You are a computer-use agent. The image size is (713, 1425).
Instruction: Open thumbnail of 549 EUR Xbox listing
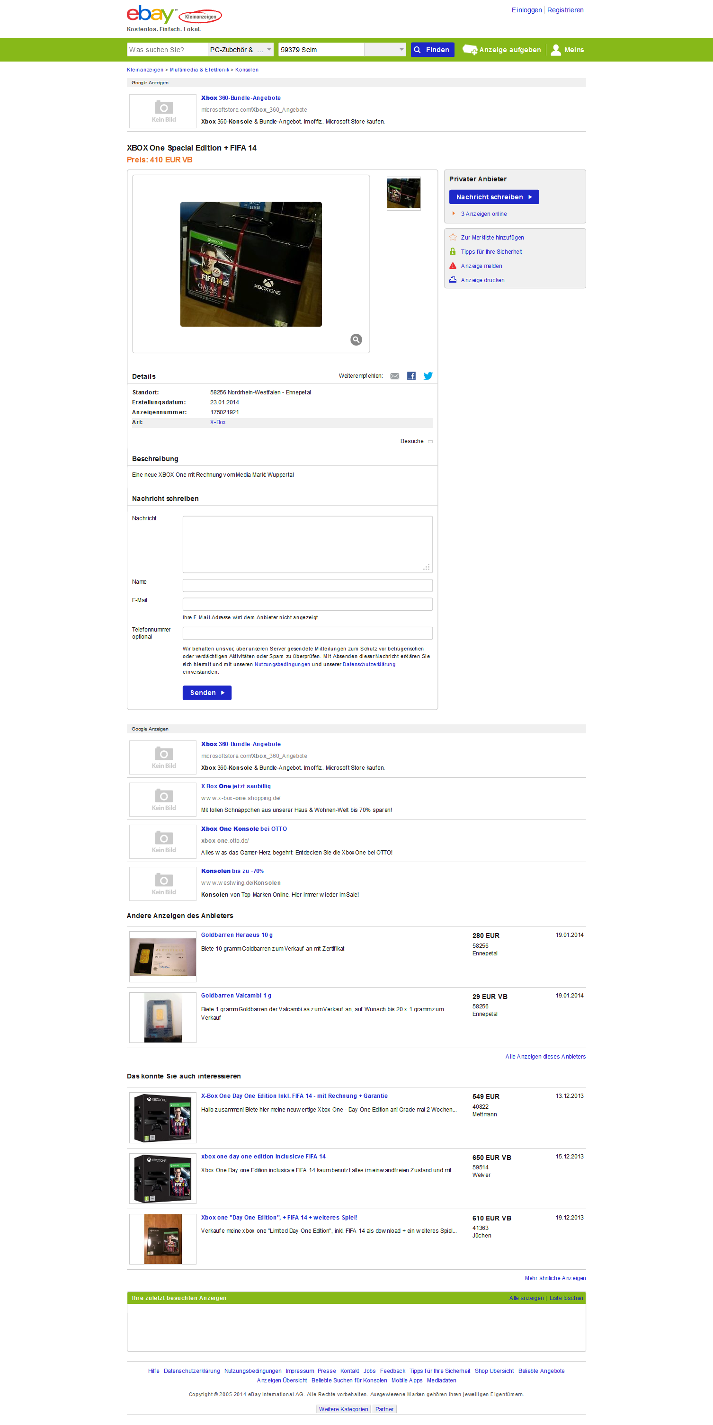(x=162, y=1118)
